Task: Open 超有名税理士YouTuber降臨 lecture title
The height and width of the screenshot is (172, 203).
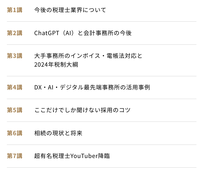Action: 72,156
